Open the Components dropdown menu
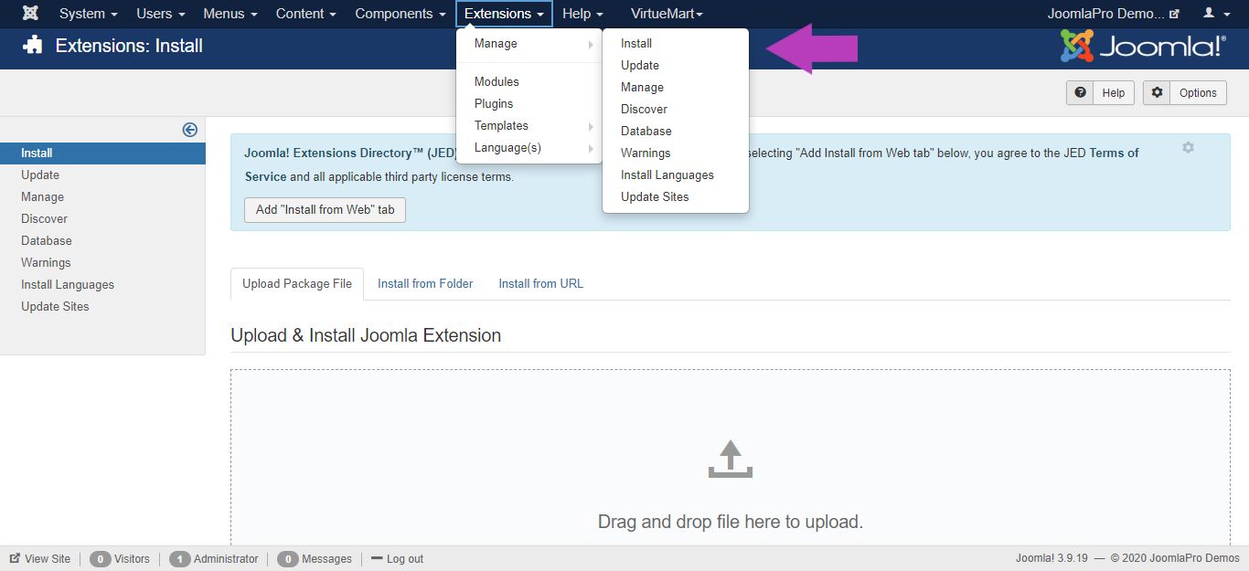Image resolution: width=1249 pixels, height=571 pixels. [x=400, y=14]
